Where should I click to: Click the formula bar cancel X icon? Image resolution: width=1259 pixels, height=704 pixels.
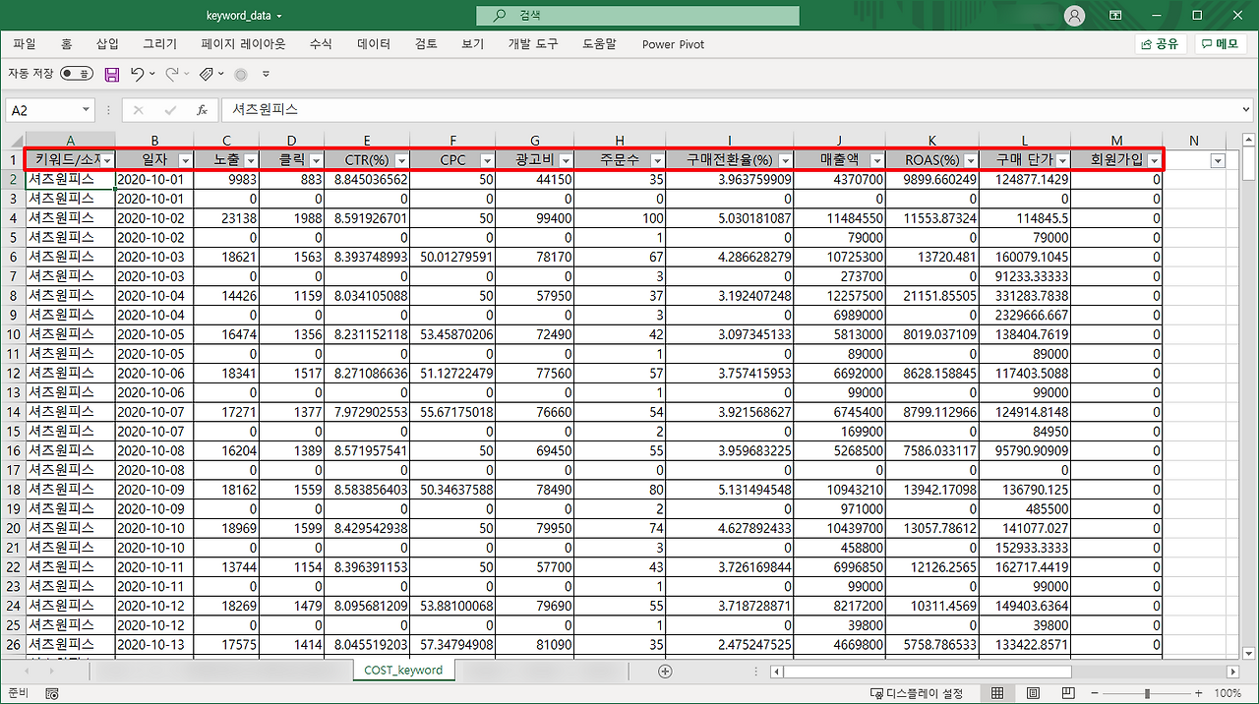coord(138,110)
